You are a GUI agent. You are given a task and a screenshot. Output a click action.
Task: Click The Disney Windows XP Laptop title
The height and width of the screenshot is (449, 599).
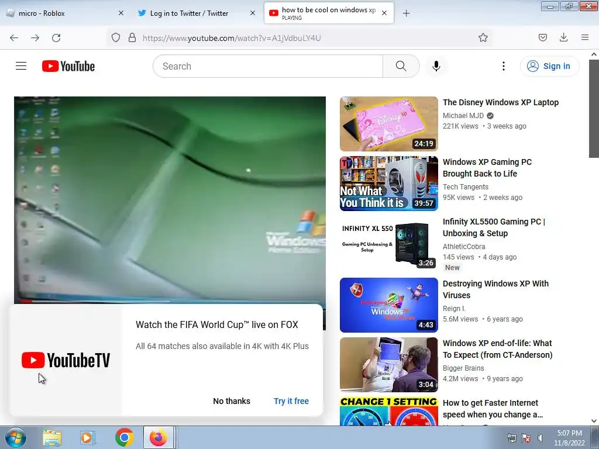[501, 102]
